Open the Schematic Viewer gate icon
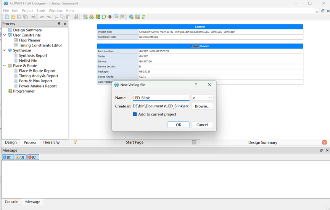The image size is (330, 210). click(104, 17)
